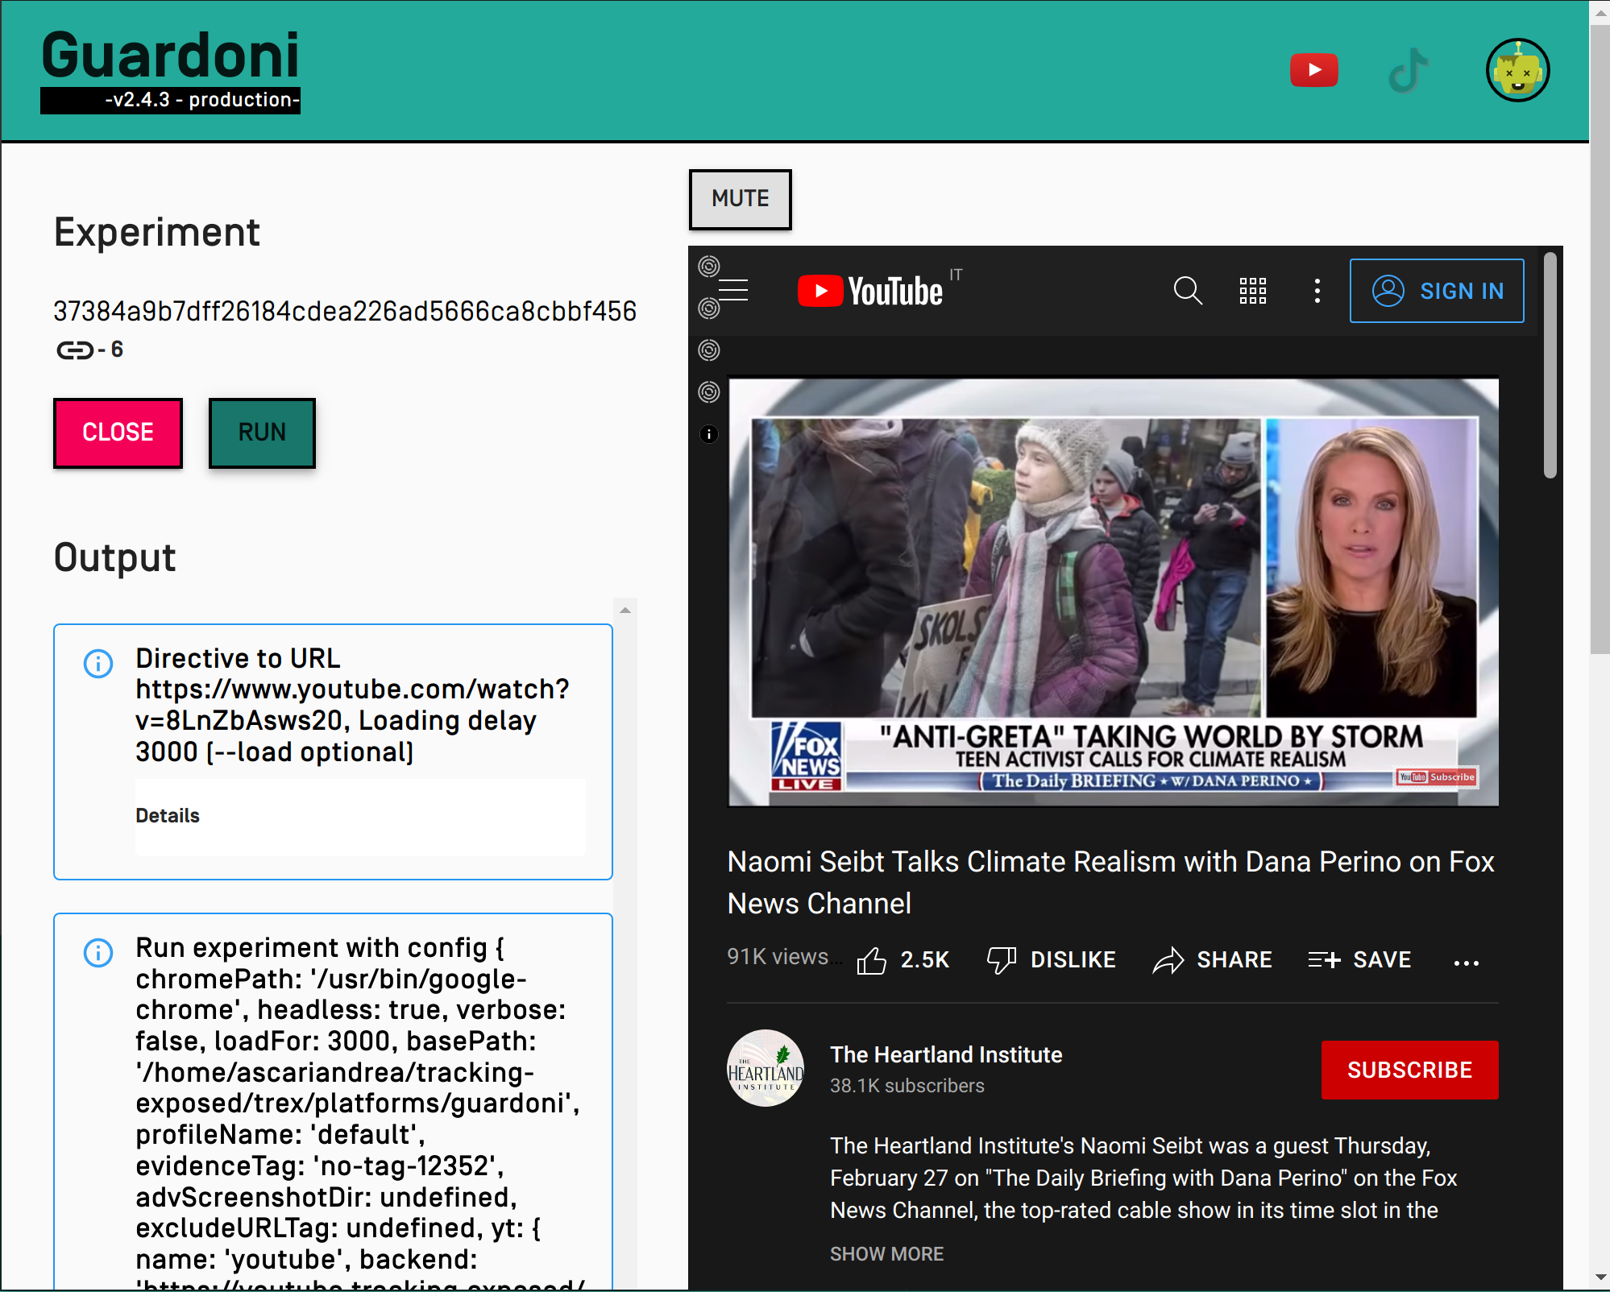Image resolution: width=1610 pixels, height=1292 pixels.
Task: Toggle the MUTE button
Action: 740,199
